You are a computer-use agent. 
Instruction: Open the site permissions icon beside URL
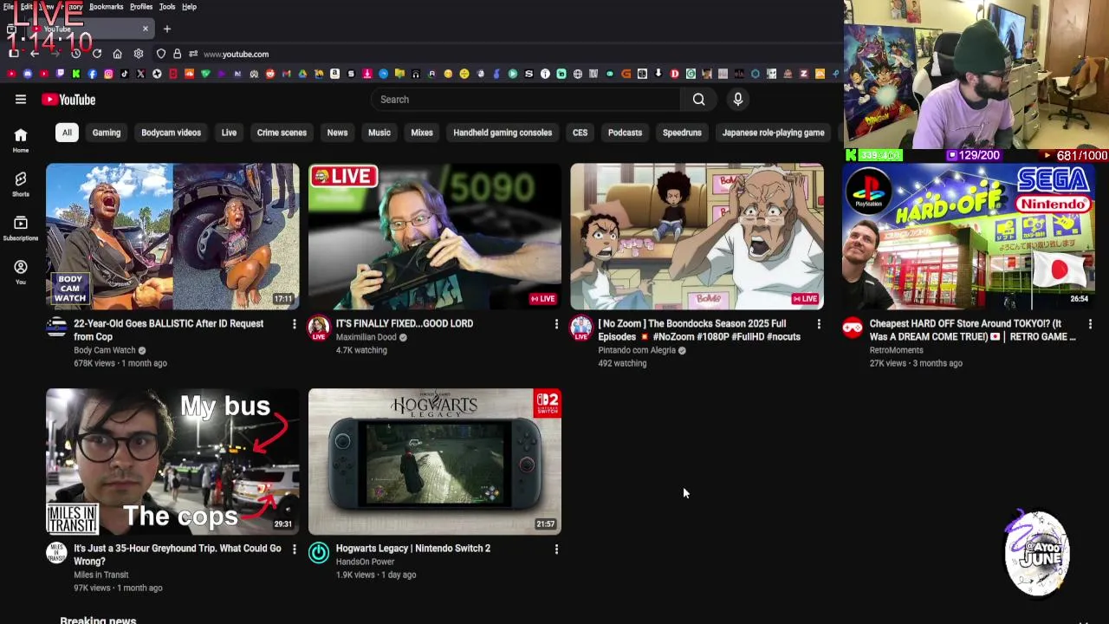[x=192, y=54]
